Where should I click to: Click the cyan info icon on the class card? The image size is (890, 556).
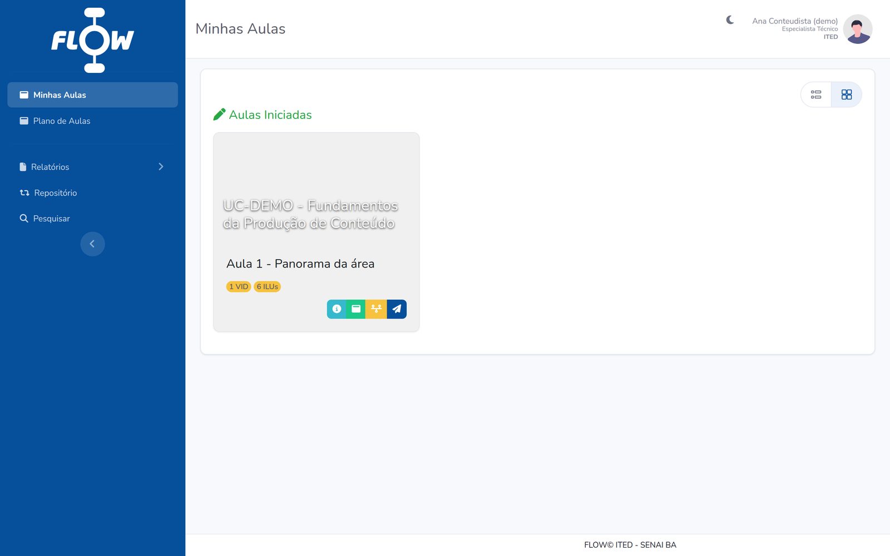pyautogui.click(x=337, y=309)
